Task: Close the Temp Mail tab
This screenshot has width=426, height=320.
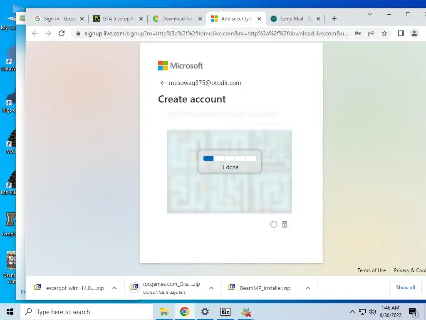Action: [x=318, y=19]
